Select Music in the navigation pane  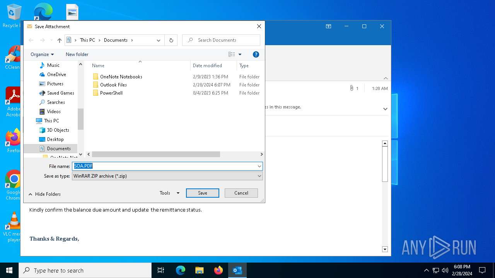[x=53, y=65]
